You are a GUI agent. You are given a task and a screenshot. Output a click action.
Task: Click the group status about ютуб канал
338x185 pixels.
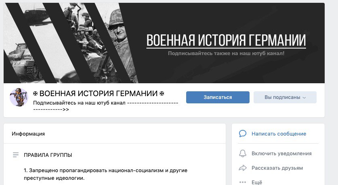(106, 106)
